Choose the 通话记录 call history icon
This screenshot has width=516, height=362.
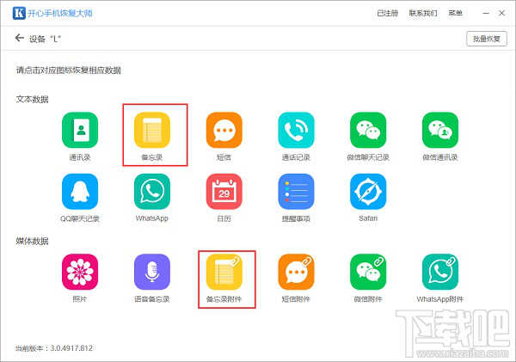[x=296, y=130]
